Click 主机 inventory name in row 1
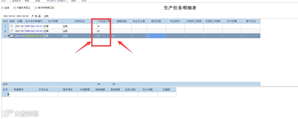Screen dimensions: 298x119 [x=65, y=26]
